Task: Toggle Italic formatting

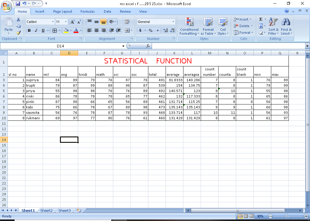Action: coord(36,30)
